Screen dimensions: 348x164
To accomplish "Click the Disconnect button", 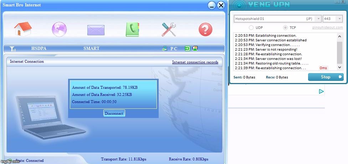I will coord(114,113).
